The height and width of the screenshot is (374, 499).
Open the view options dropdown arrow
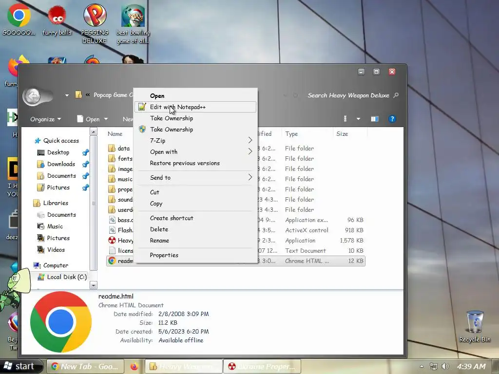(358, 119)
